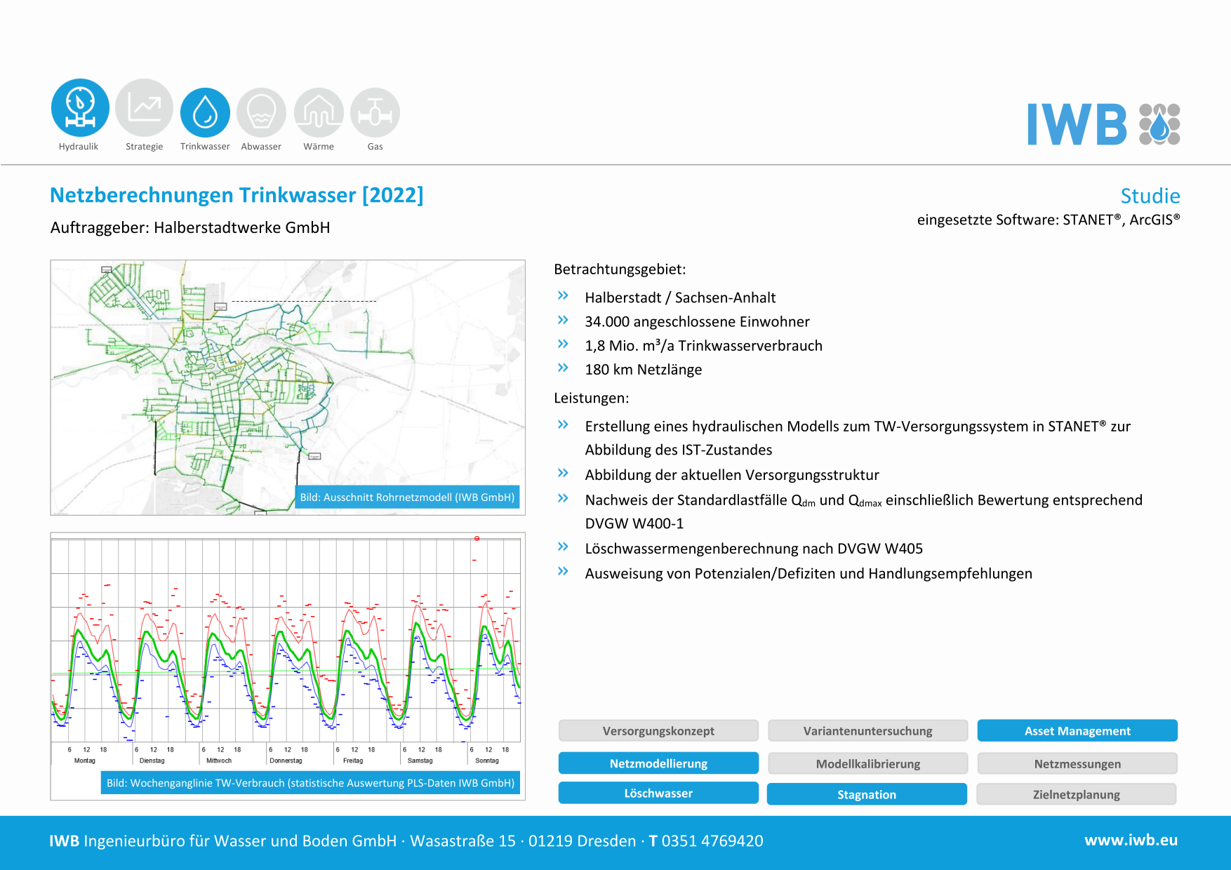Toggle the Asset Management tag
1231x870 pixels.
1077,730
